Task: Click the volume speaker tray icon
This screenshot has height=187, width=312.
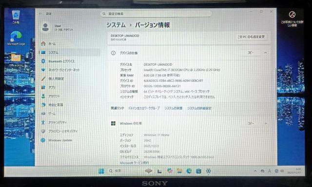Action: pyautogui.click(x=282, y=171)
